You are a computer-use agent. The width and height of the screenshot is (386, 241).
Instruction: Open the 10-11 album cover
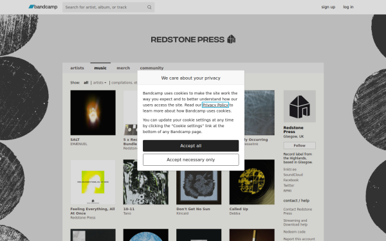point(146,182)
